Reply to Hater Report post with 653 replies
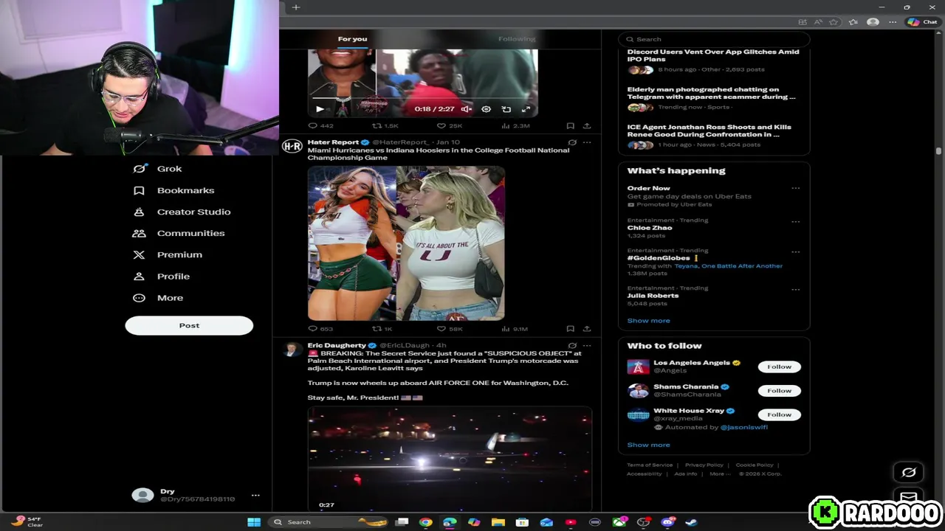 click(321, 329)
